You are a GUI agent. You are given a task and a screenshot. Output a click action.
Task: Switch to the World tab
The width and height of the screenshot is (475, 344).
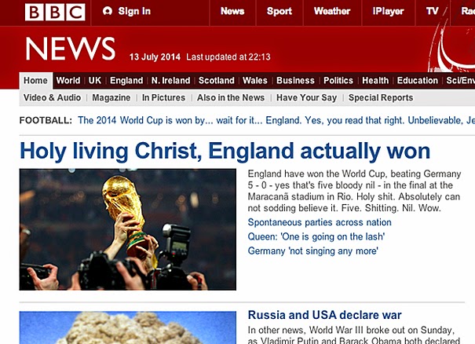[x=68, y=81]
